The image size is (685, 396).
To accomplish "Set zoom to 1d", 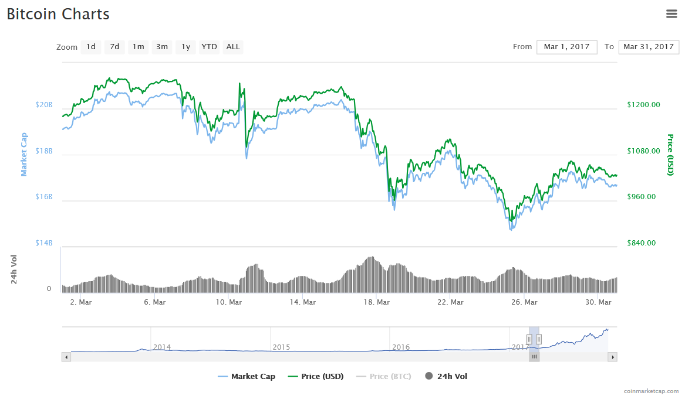I will 91,47.
